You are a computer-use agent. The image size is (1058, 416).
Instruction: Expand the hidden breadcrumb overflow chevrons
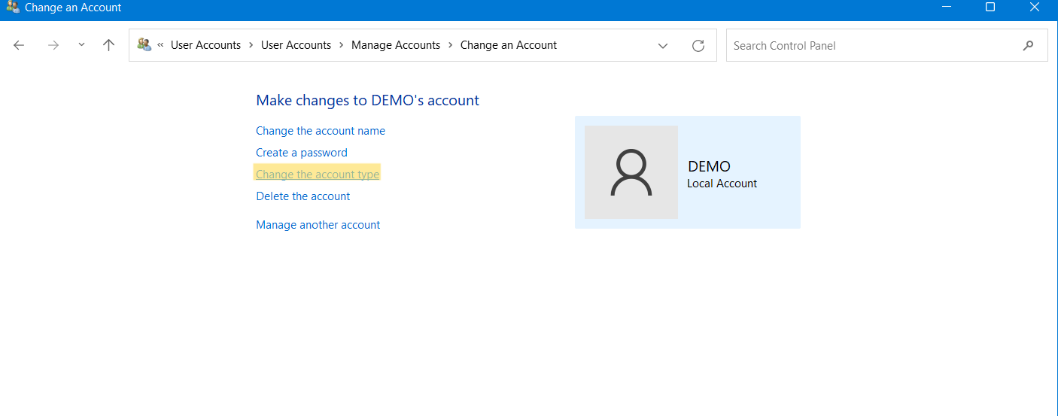pos(160,45)
